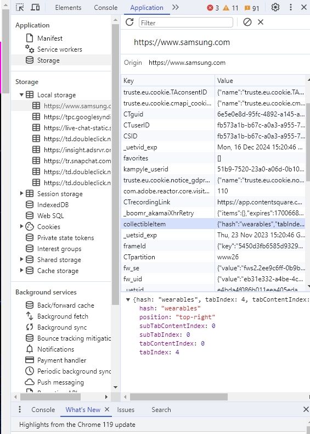Open Web SQL storage
Image resolution: width=310 pixels, height=434 pixels.
(50, 215)
